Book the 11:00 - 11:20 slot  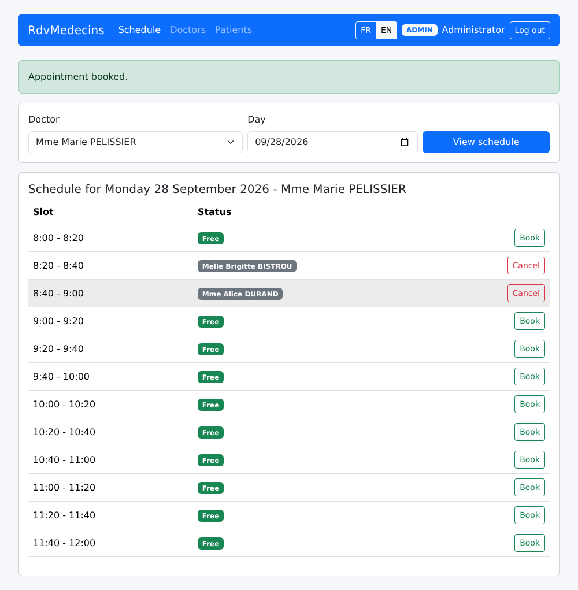tap(529, 487)
